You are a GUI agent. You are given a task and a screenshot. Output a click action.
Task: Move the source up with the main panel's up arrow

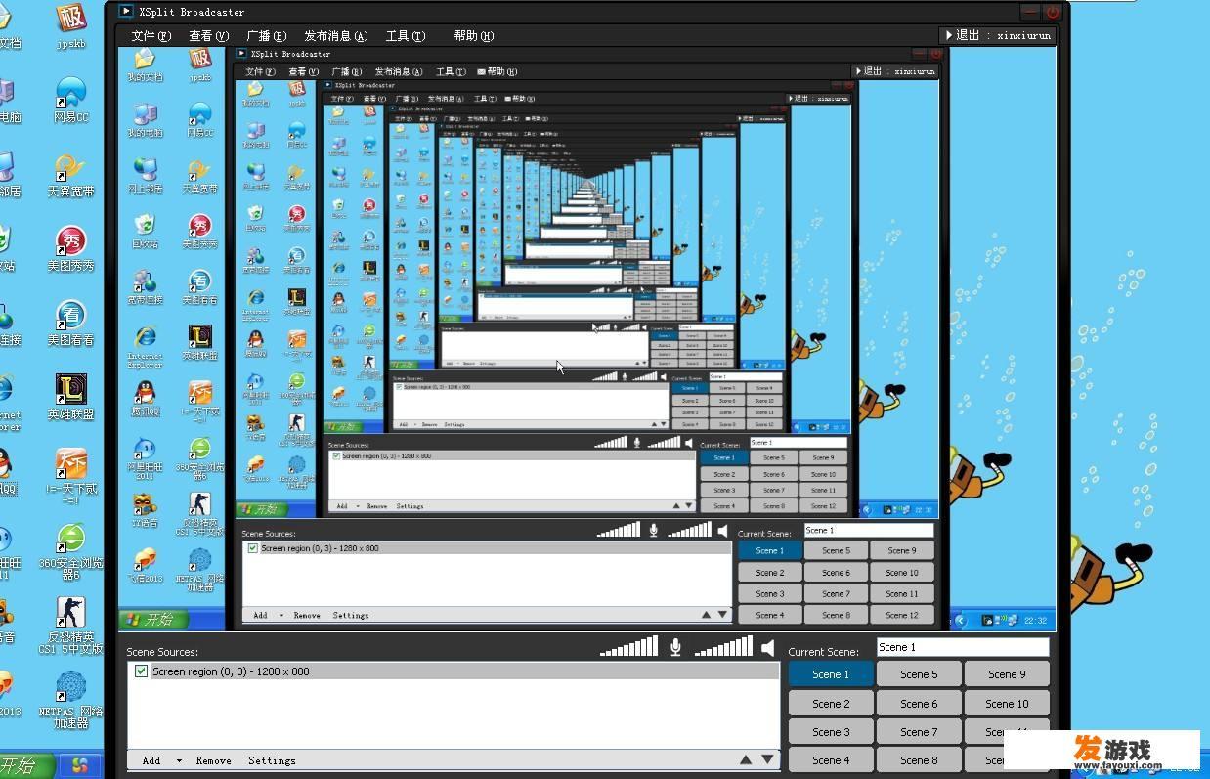pos(746,759)
